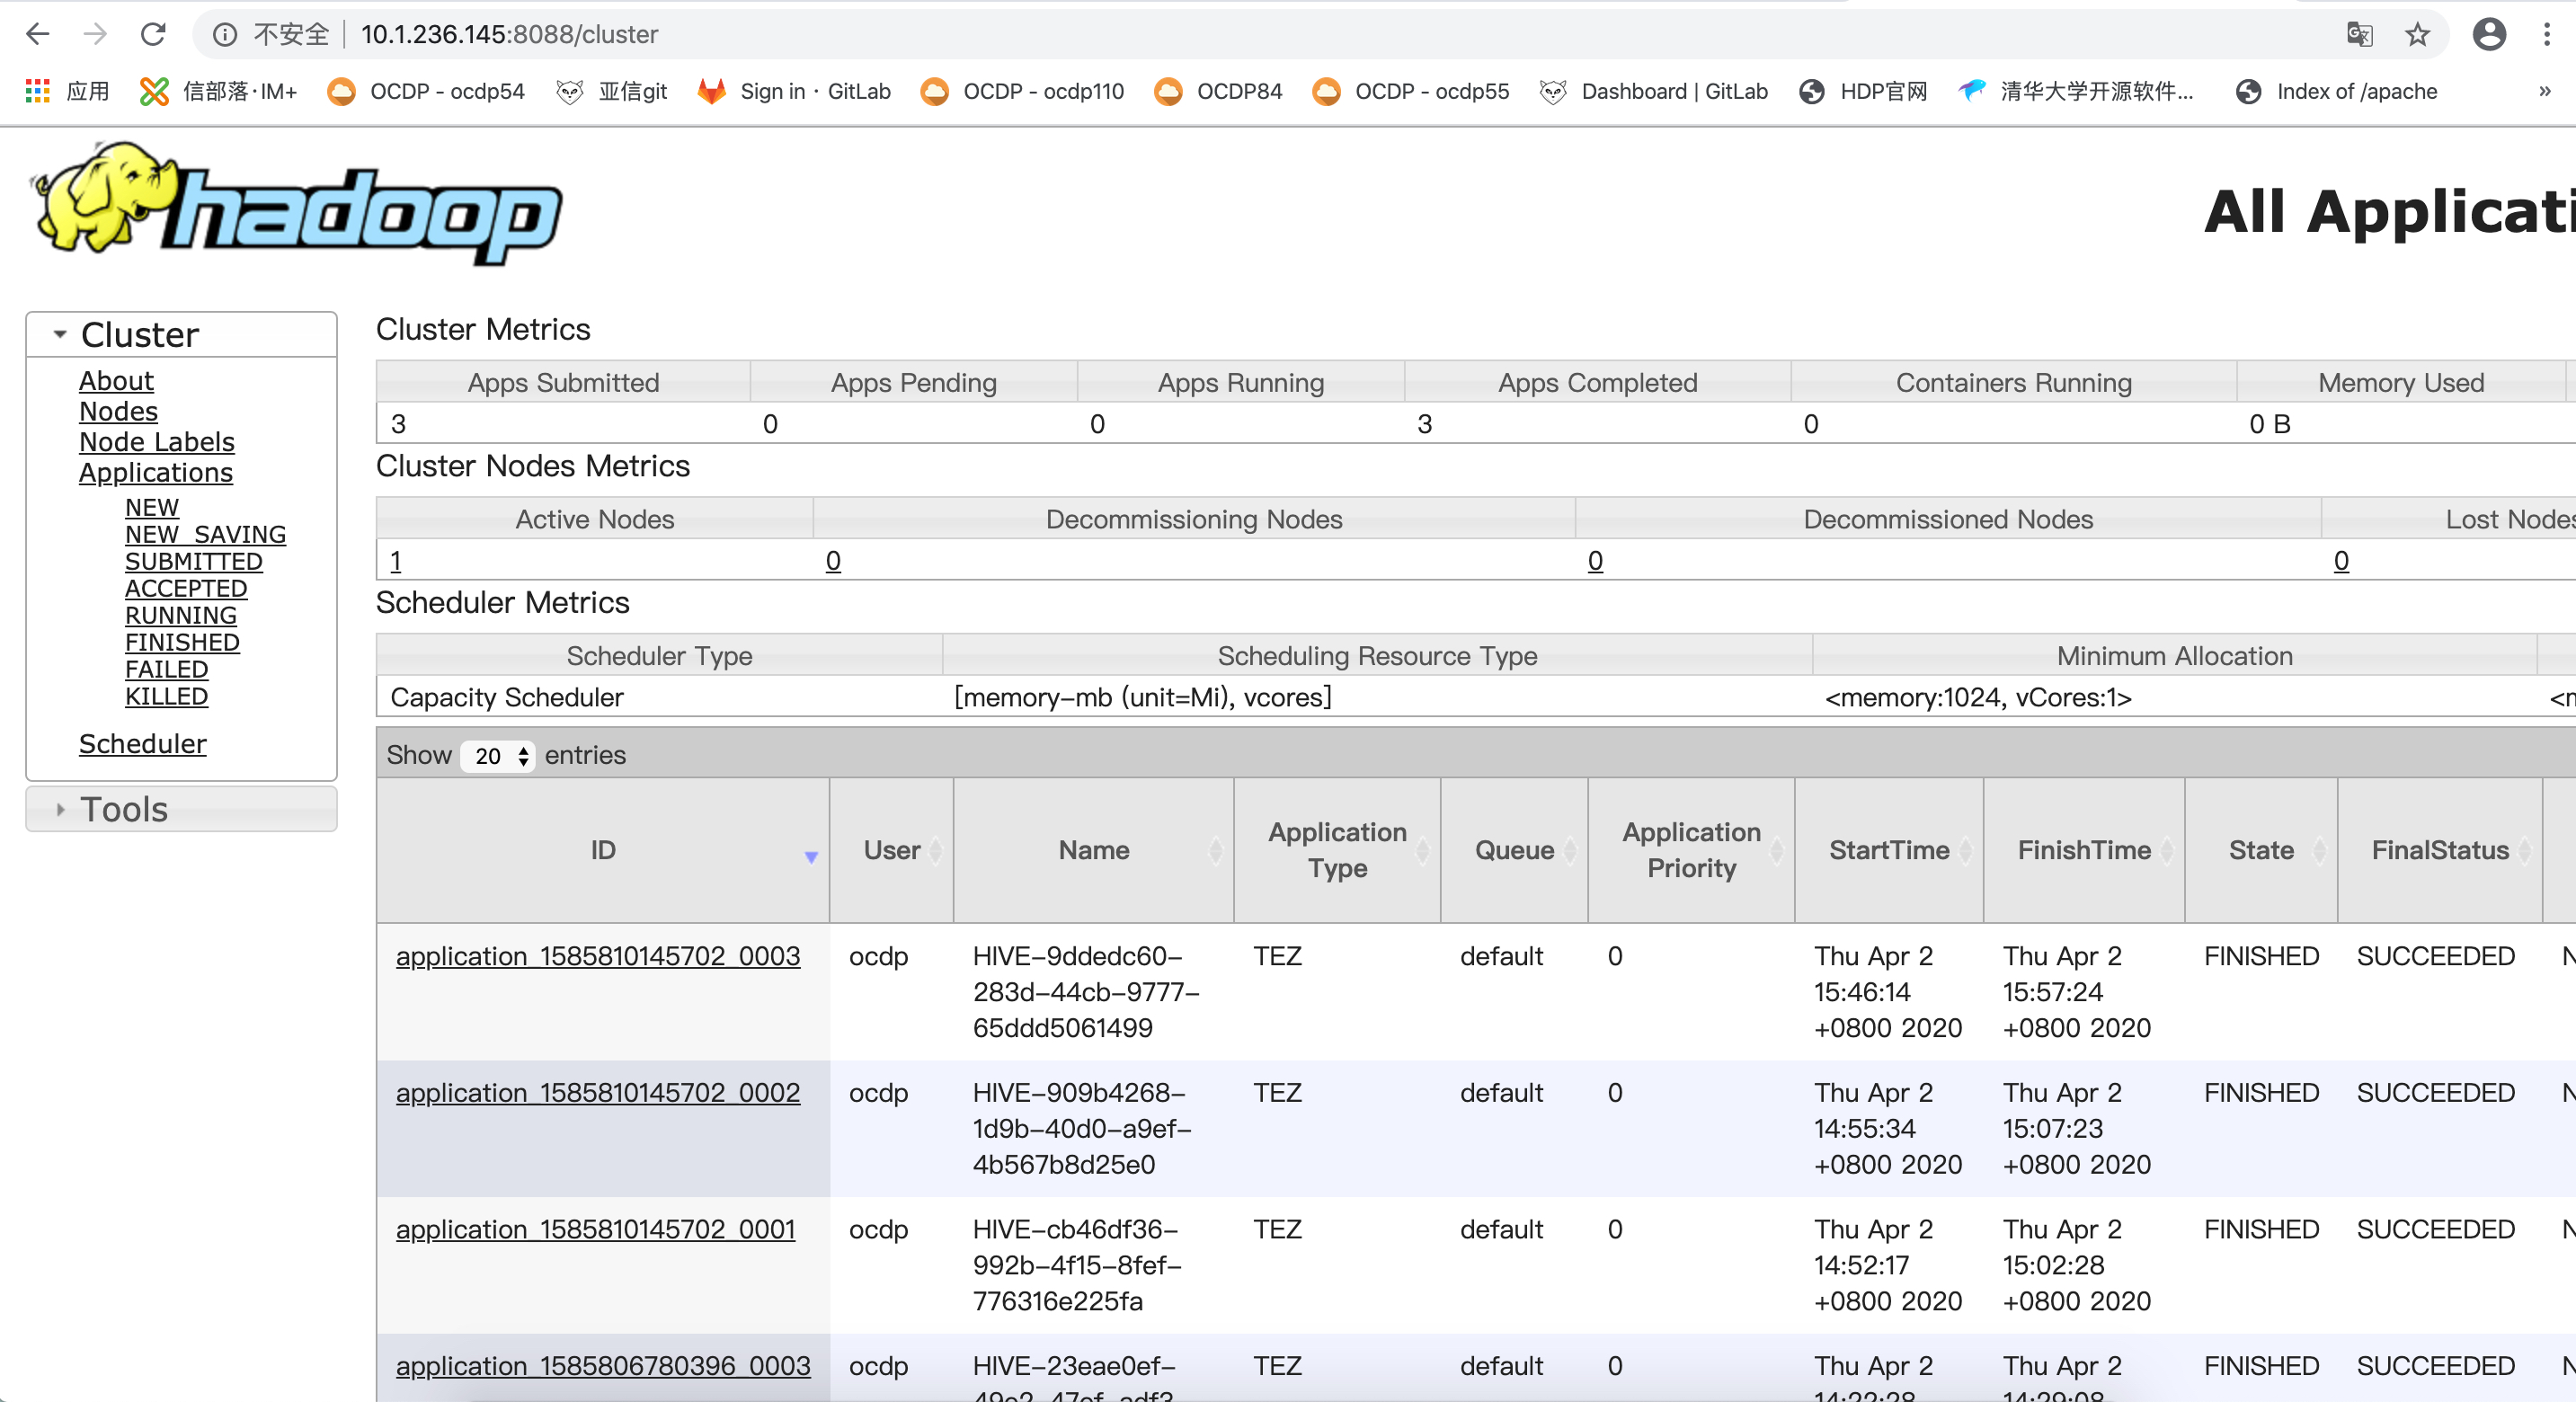The image size is (2576, 1402).
Task: Sort table by Application Type column
Action: (x=1337, y=850)
